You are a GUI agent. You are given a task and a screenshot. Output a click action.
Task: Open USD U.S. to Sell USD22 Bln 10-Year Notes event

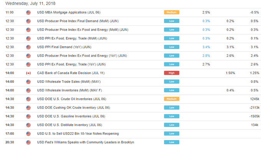(78, 134)
